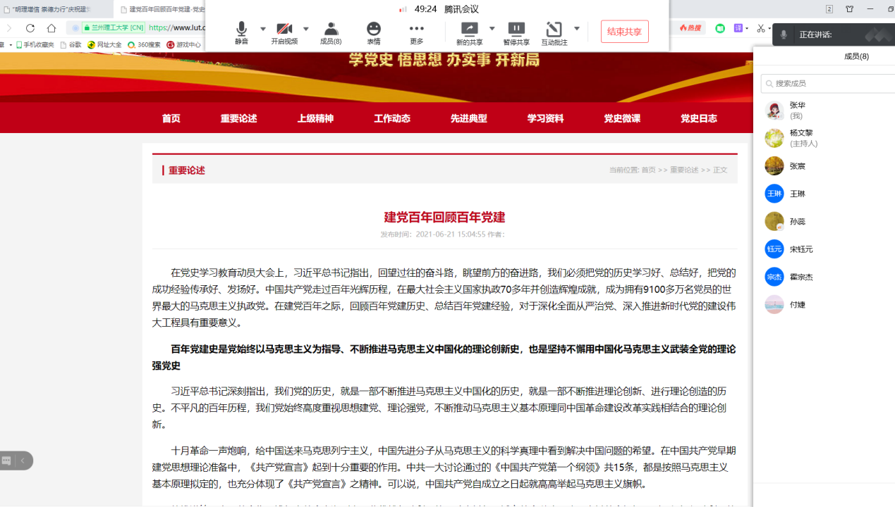
Task: Open the camera settings dropdown arrow
Action: (x=305, y=29)
